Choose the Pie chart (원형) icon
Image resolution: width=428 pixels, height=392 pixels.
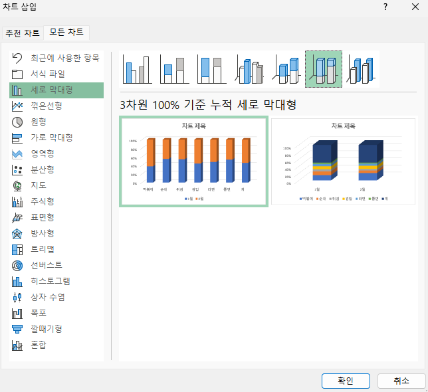(x=17, y=122)
